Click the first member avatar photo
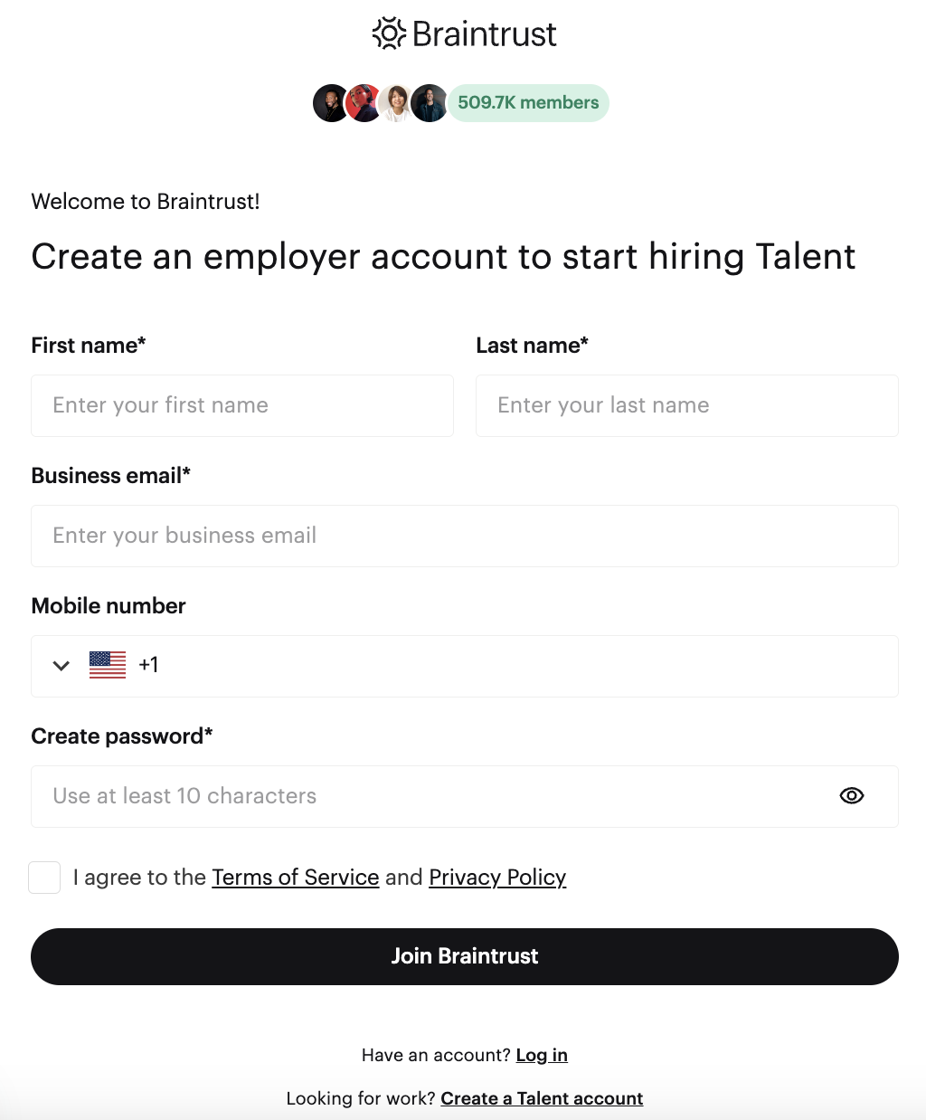 click(x=331, y=103)
